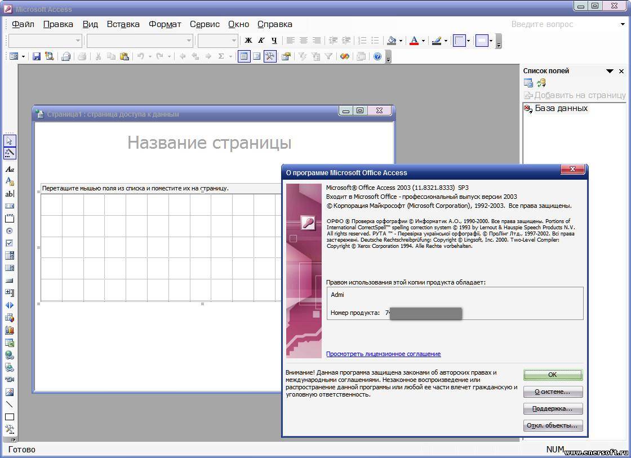631x458 pixels.
Task: Pick the Option Button toolbox control
Action: [x=9, y=230]
